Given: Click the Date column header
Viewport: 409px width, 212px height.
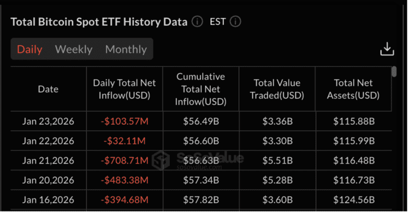Looking at the screenshot, I should (x=48, y=89).
